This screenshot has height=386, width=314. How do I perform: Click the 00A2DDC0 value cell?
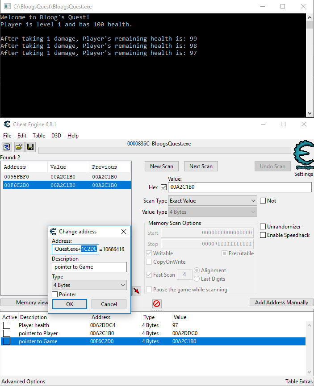click(x=185, y=333)
